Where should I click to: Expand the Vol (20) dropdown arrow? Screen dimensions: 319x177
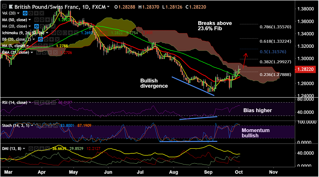(18, 13)
